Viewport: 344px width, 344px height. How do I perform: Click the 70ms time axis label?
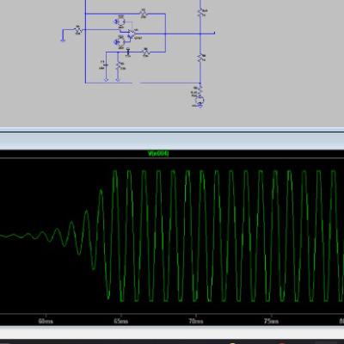tap(196, 322)
